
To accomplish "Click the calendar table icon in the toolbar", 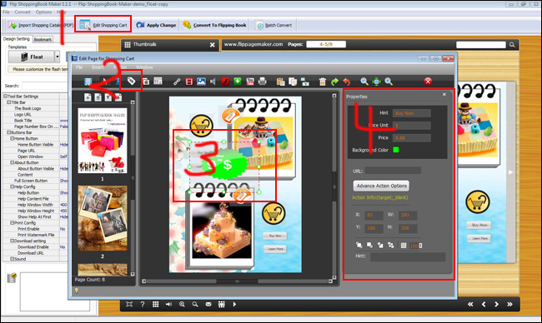I will pos(158,81).
